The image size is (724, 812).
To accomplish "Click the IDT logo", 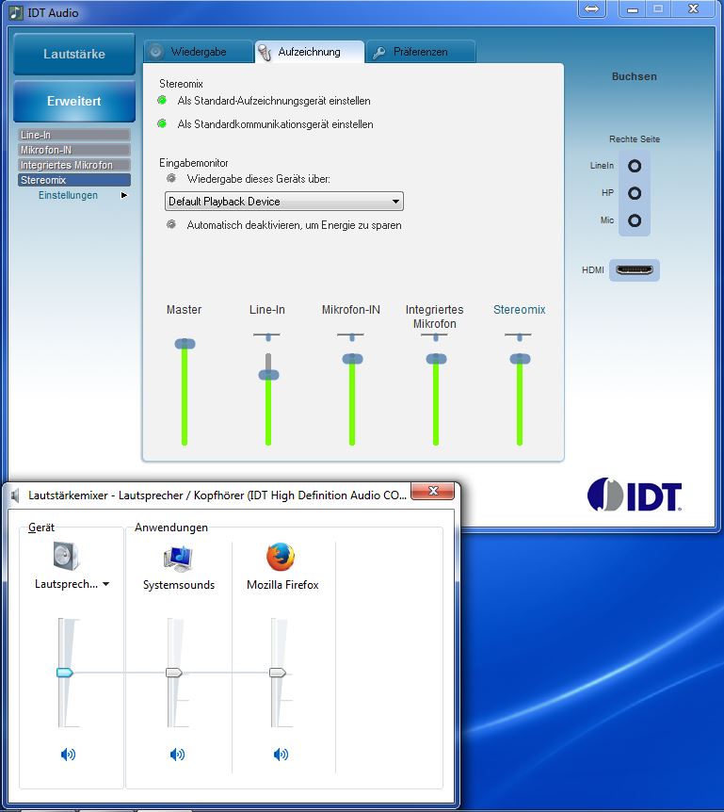I will pyautogui.click(x=635, y=495).
